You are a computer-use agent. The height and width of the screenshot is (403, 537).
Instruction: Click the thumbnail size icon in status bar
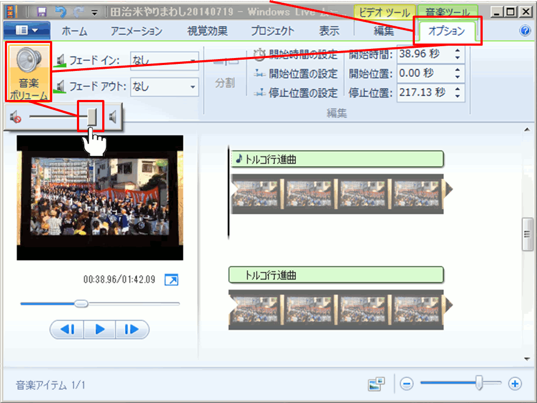tap(377, 384)
